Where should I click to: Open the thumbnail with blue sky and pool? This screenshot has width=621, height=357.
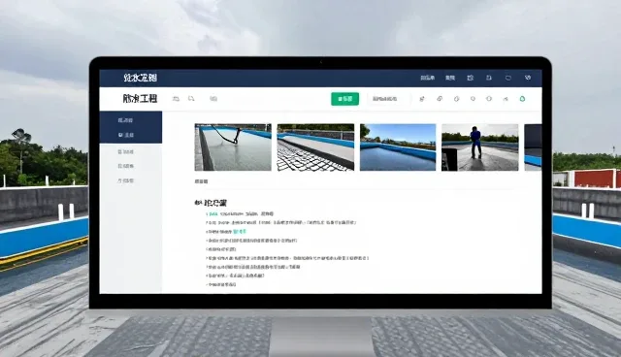tap(398, 147)
